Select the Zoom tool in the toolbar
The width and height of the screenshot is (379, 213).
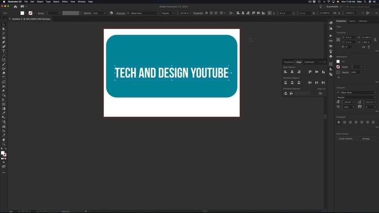point(4,144)
